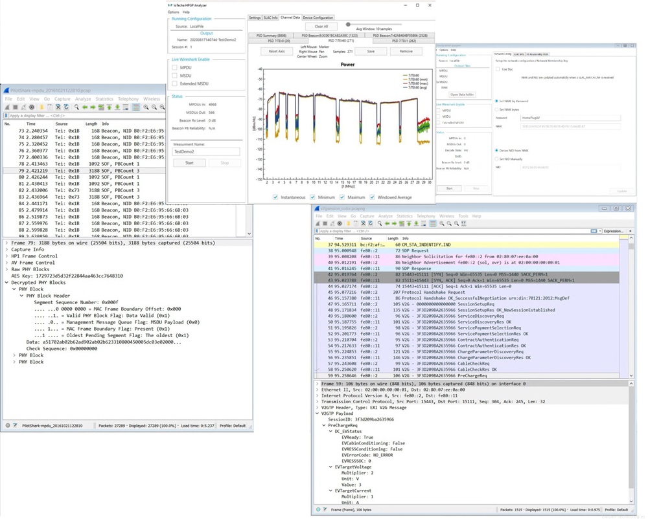This screenshot has height=519, width=648.
Task: Click add filter plus button in v2gsession window
Action: [631, 231]
